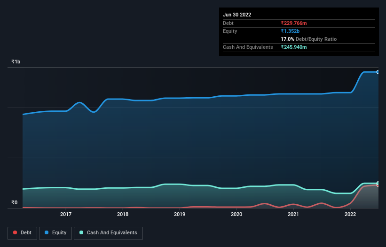Select the Equity data point marker

tap(378, 72)
